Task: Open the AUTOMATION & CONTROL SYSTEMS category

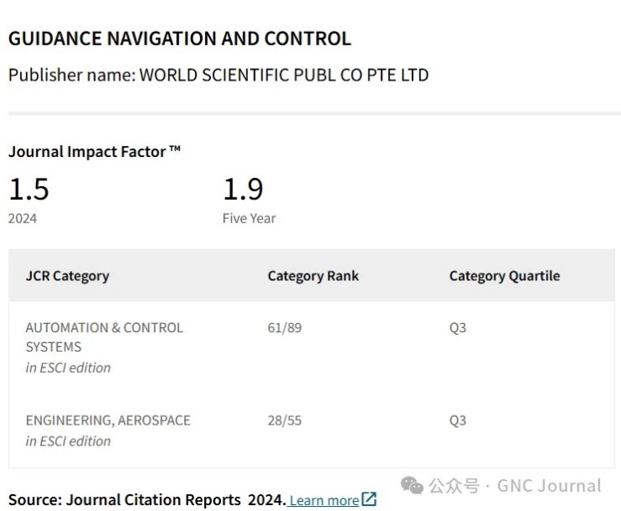Action: [x=103, y=336]
